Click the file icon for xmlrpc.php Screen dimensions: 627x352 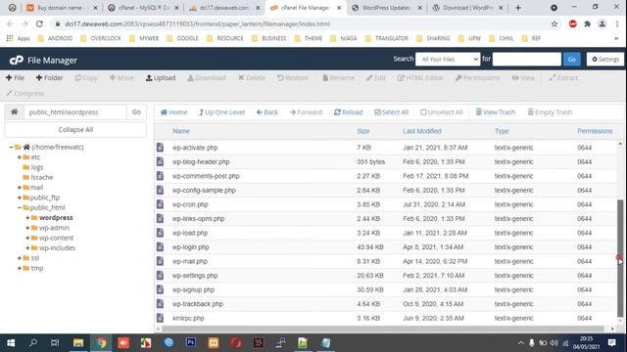160,318
